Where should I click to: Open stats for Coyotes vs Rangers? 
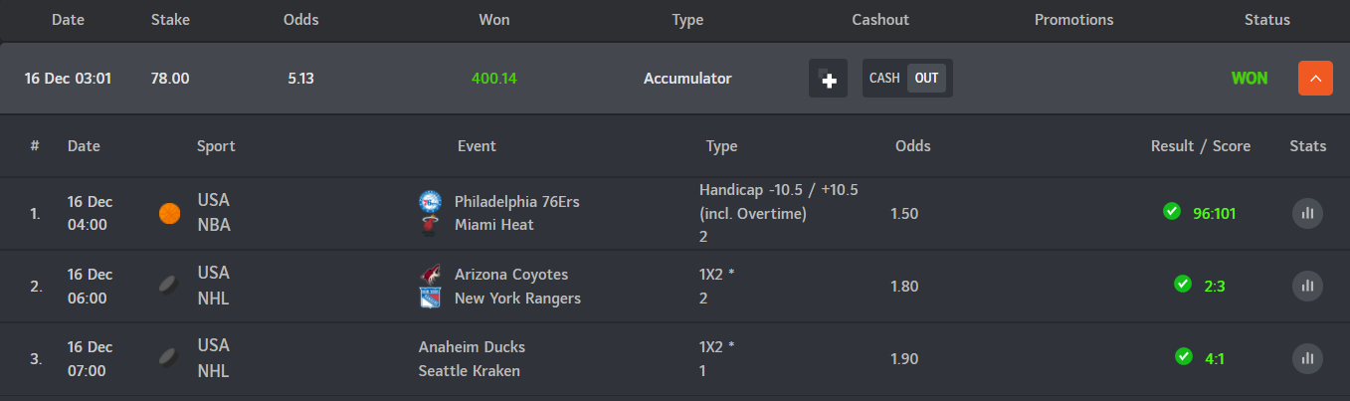1307,286
